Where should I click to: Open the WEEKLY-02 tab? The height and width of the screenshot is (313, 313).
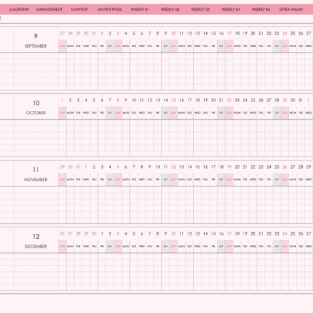point(170,10)
